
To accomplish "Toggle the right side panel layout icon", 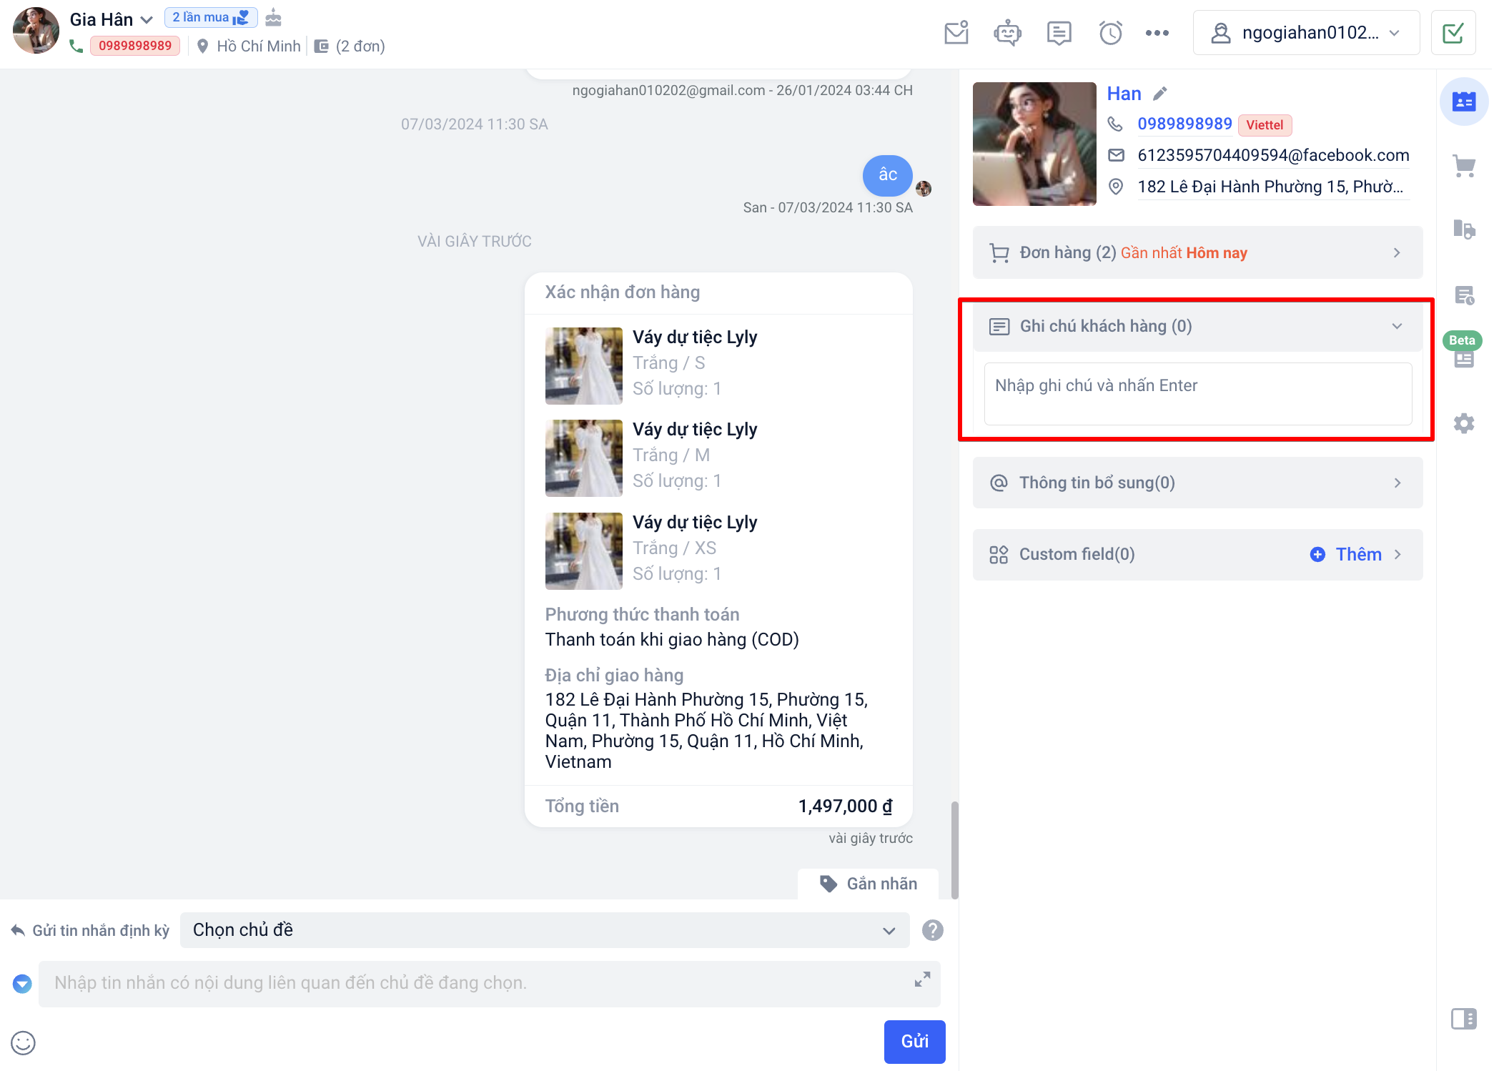I will pos(1463,1019).
